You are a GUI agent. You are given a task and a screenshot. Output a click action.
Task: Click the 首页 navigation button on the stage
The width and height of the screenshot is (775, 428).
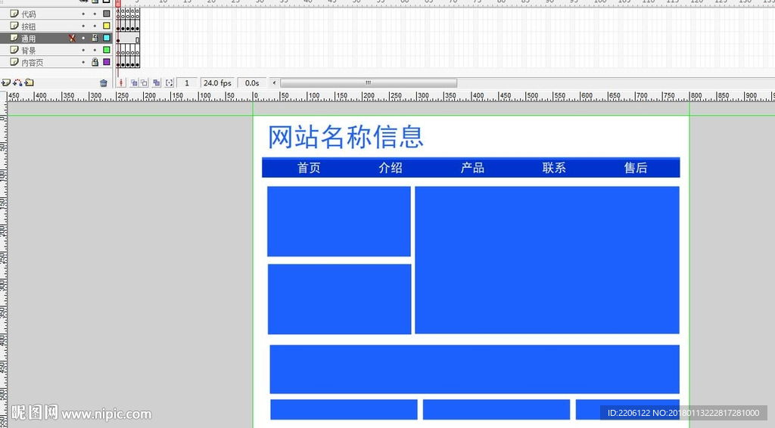tap(309, 168)
